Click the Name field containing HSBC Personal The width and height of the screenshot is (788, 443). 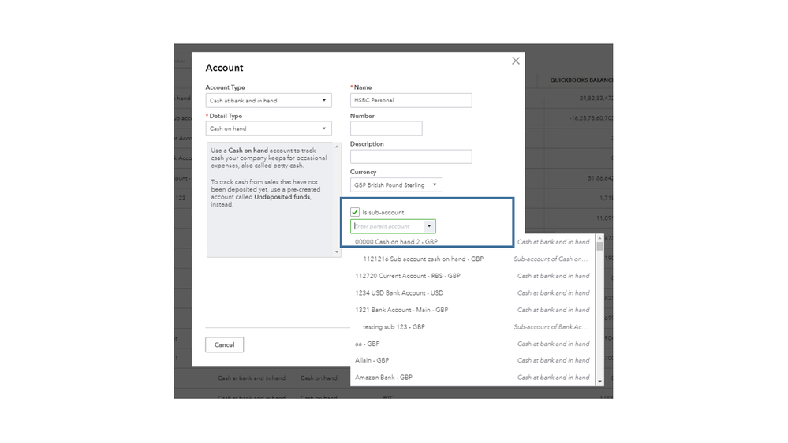411,100
